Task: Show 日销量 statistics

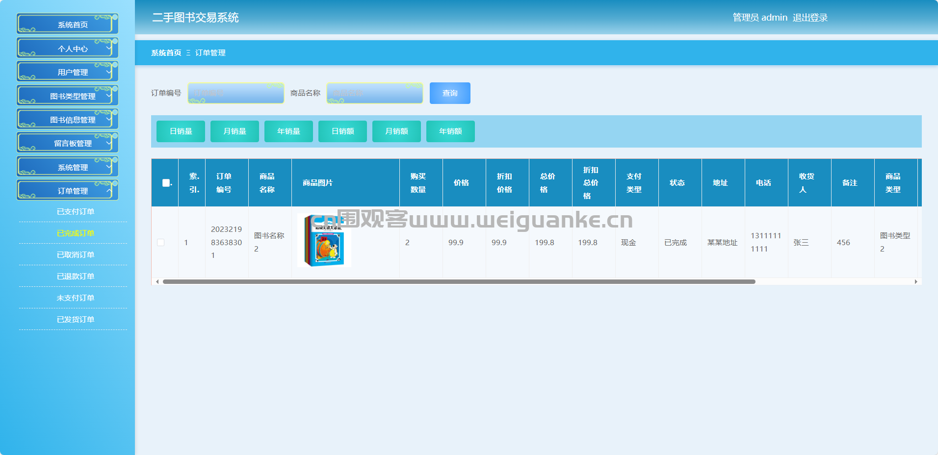Action: click(x=181, y=131)
